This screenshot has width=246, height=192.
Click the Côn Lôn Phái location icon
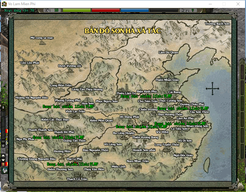point(30,68)
